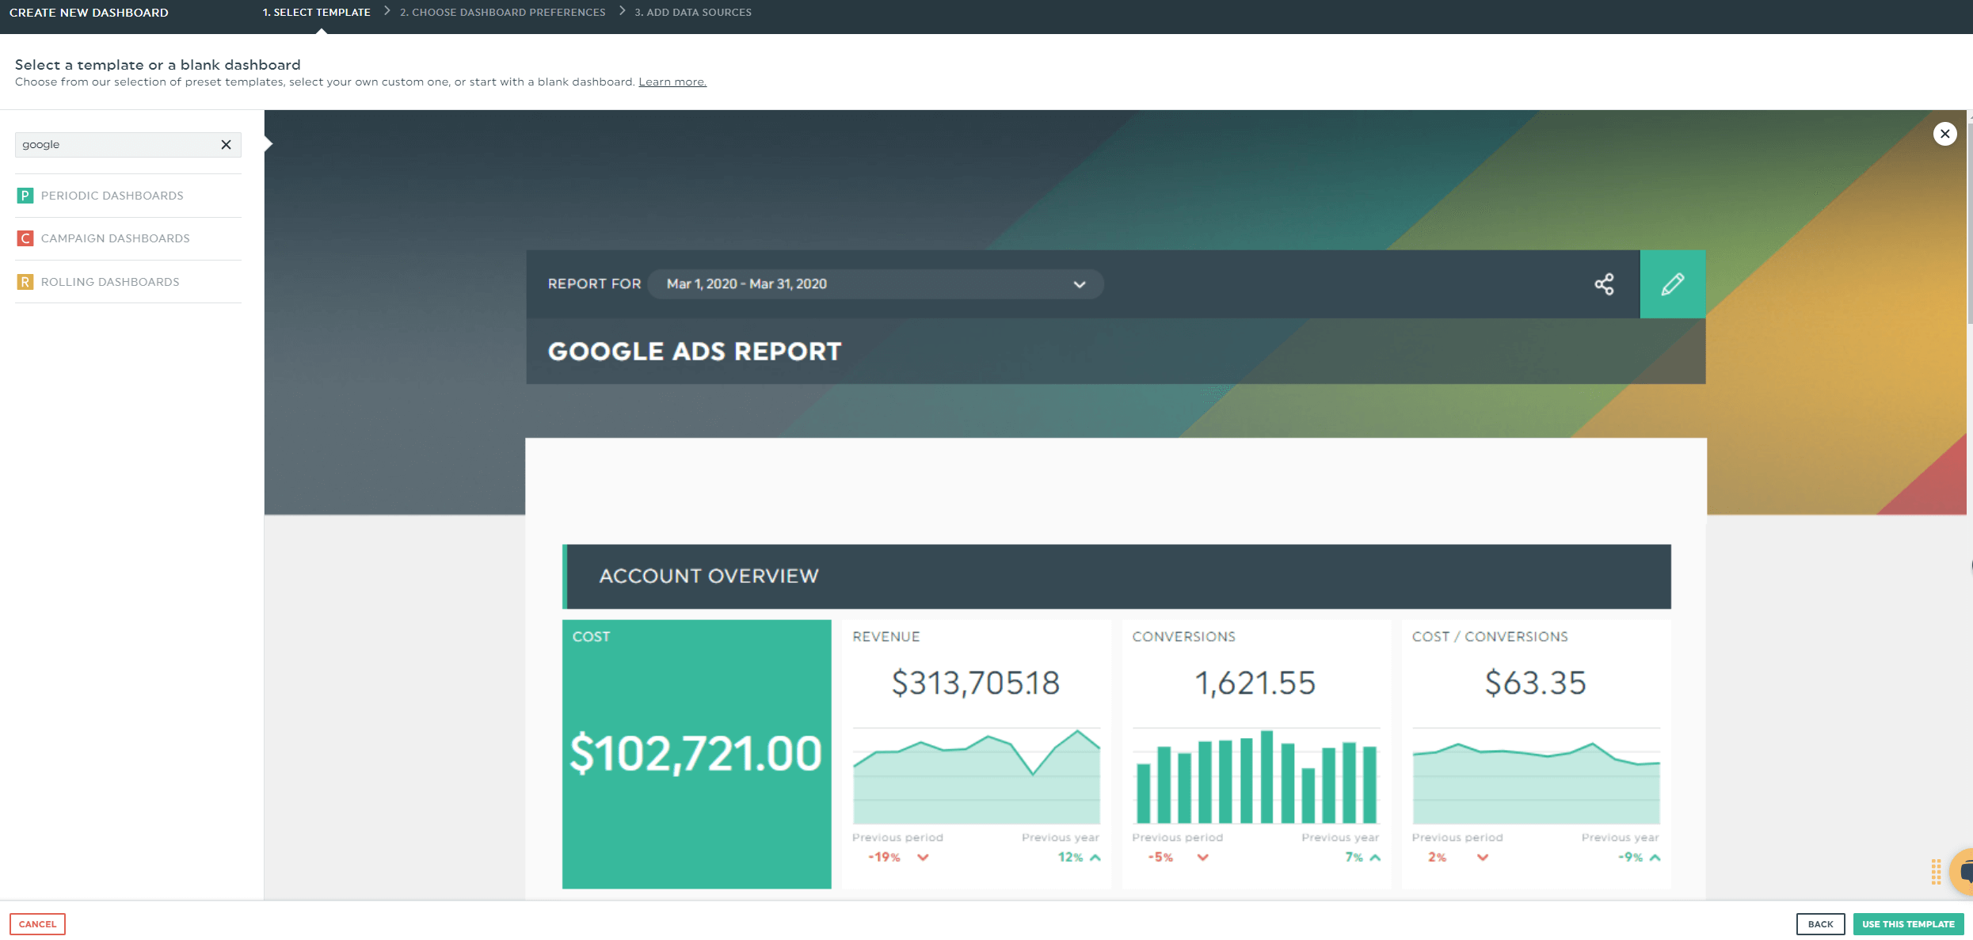
Task: Click the 2% previous period cost/conversions change
Action: [x=1437, y=858]
